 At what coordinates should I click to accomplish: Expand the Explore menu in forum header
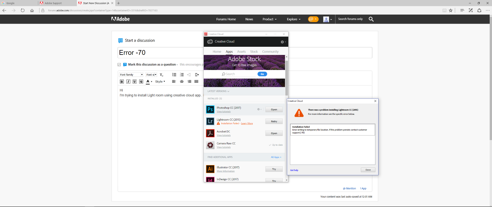(294, 19)
